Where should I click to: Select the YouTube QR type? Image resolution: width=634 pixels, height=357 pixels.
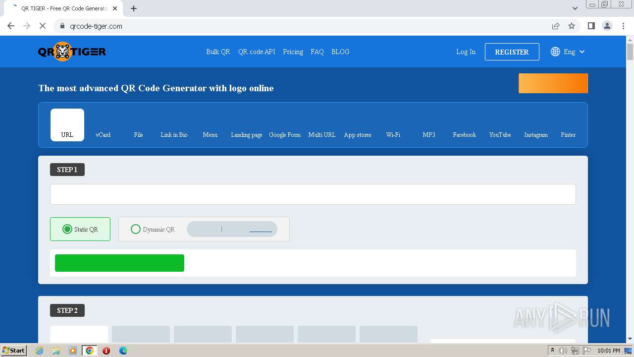tap(500, 134)
